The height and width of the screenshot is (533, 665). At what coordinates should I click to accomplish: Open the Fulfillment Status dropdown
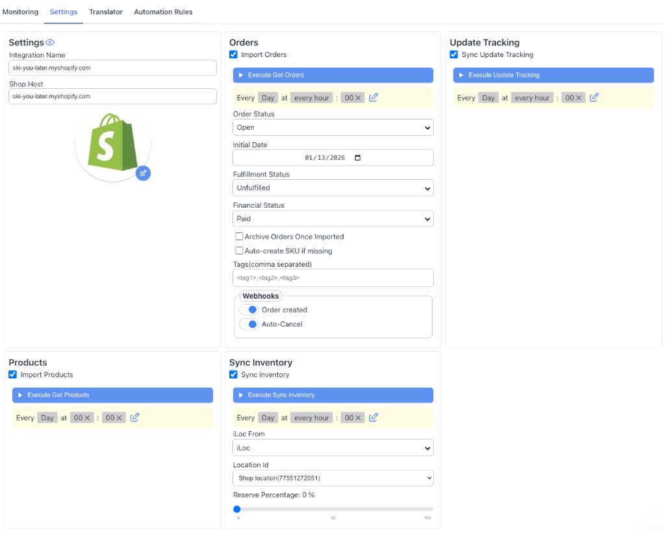tap(332, 188)
